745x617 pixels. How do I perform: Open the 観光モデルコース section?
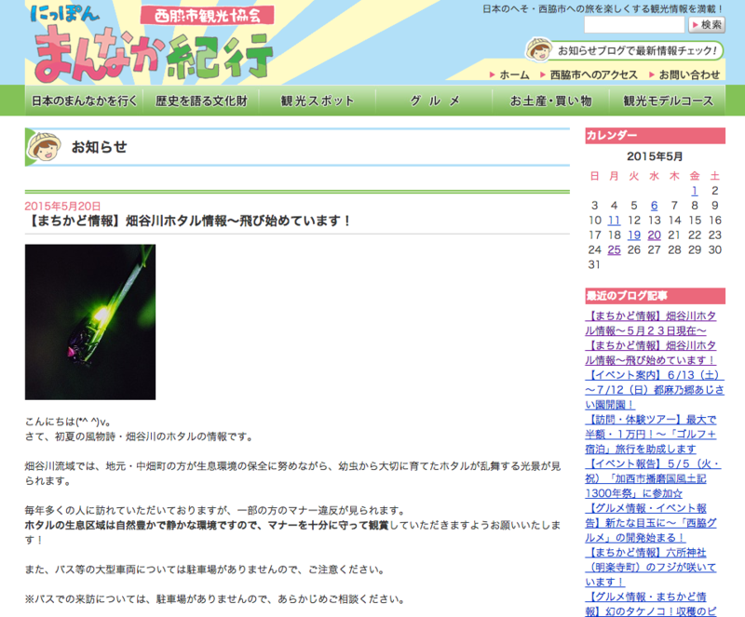point(668,100)
